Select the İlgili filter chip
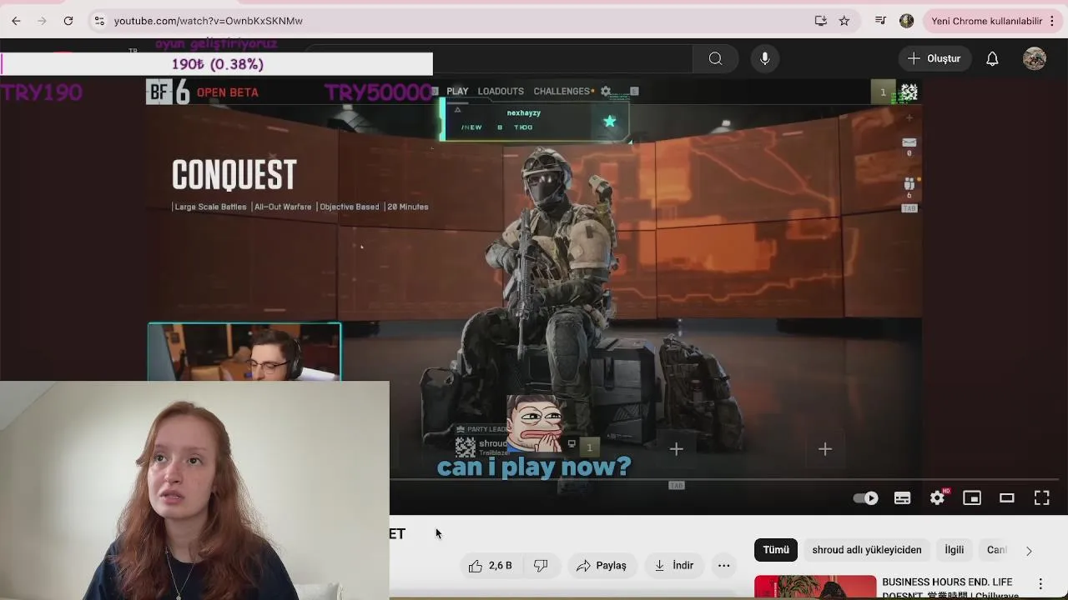The image size is (1068, 600). [x=955, y=550]
